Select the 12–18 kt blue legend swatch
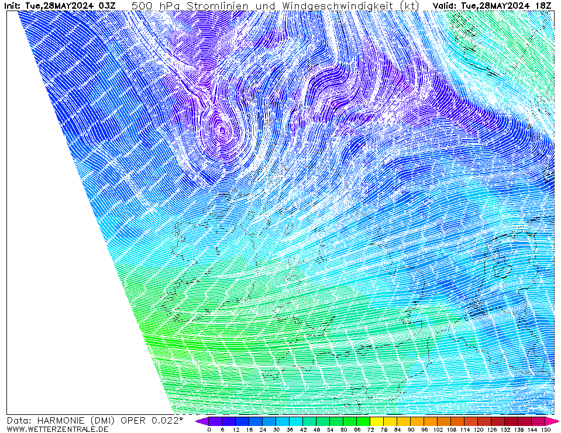 242,421
